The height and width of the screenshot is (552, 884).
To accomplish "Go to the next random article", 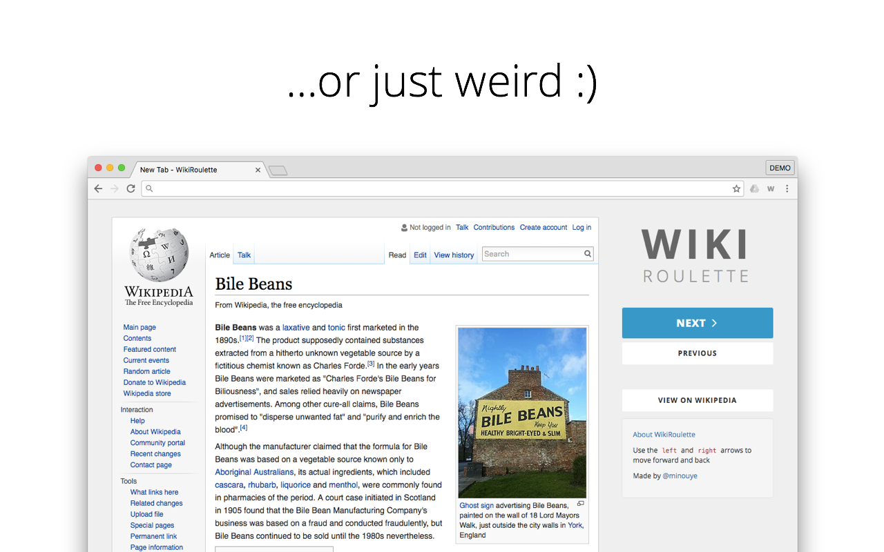I will [x=697, y=323].
